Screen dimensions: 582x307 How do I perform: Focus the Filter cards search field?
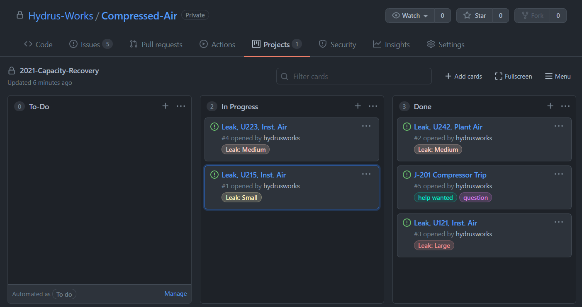354,77
